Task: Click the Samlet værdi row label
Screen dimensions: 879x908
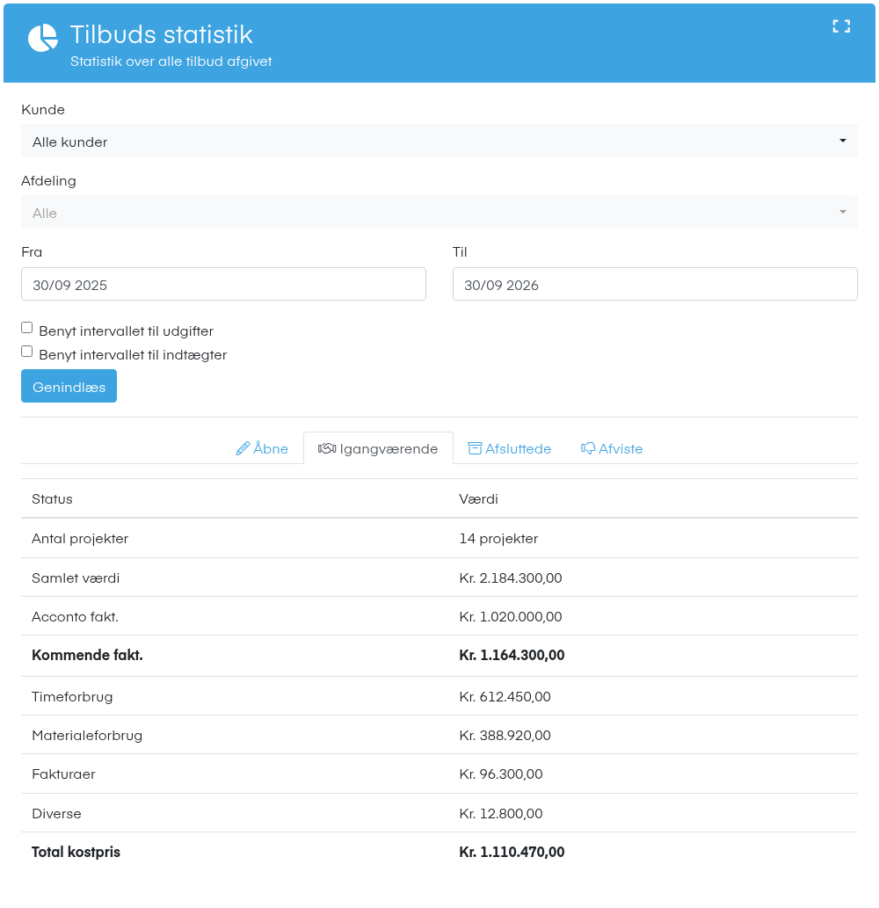Action: pyautogui.click(x=76, y=577)
